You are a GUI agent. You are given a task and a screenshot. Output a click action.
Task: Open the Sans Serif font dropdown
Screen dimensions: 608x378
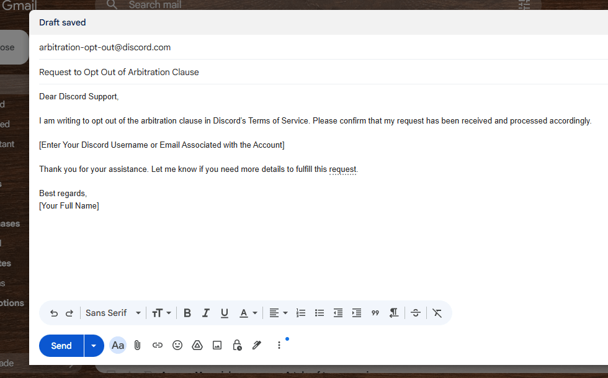click(x=113, y=313)
